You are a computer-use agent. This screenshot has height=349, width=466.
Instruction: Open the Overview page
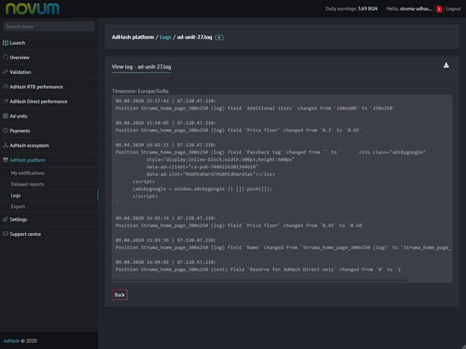(x=49, y=57)
